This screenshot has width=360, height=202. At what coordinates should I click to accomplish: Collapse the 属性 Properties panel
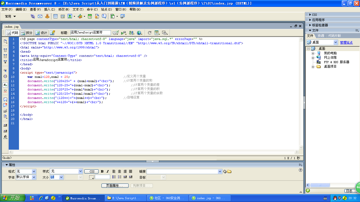click(x=7, y=165)
